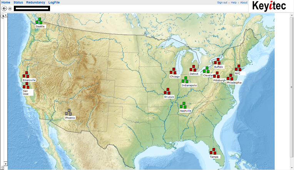Click the About link

(x=244, y=2)
